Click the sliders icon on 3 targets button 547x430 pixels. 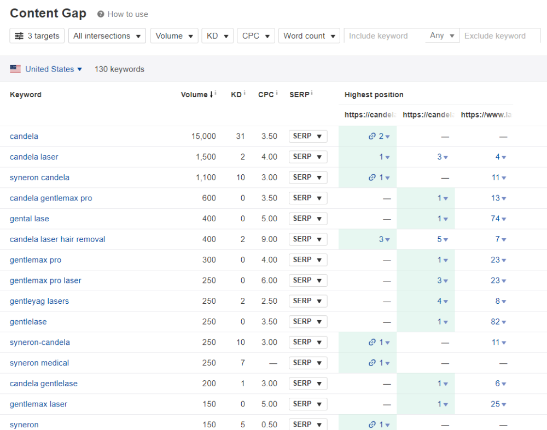[19, 36]
